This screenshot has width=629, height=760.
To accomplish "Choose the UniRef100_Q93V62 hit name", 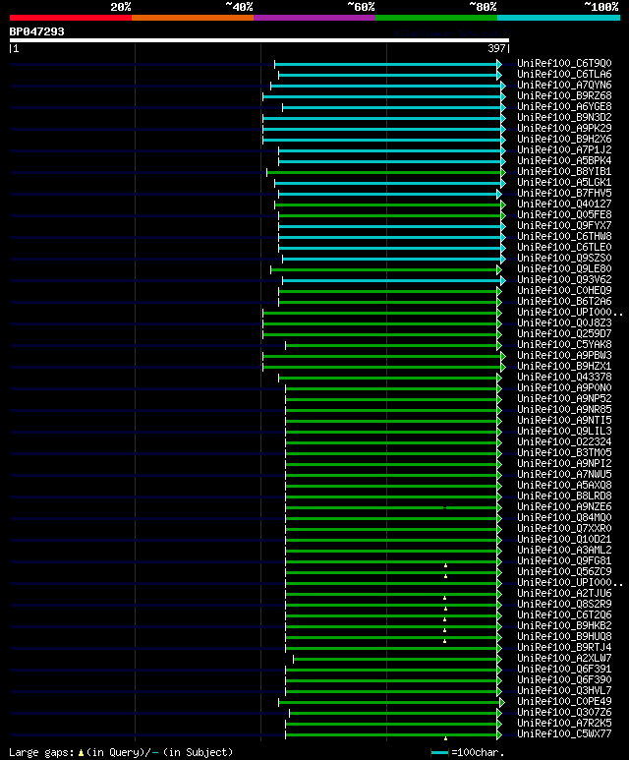I will coord(564,279).
